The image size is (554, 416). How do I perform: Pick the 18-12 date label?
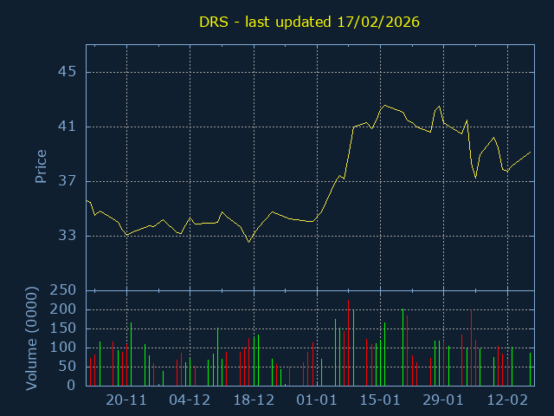[253, 400]
